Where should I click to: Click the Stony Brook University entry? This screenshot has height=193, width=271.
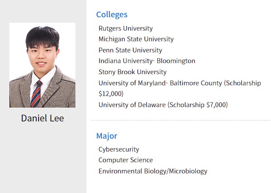coord(133,72)
